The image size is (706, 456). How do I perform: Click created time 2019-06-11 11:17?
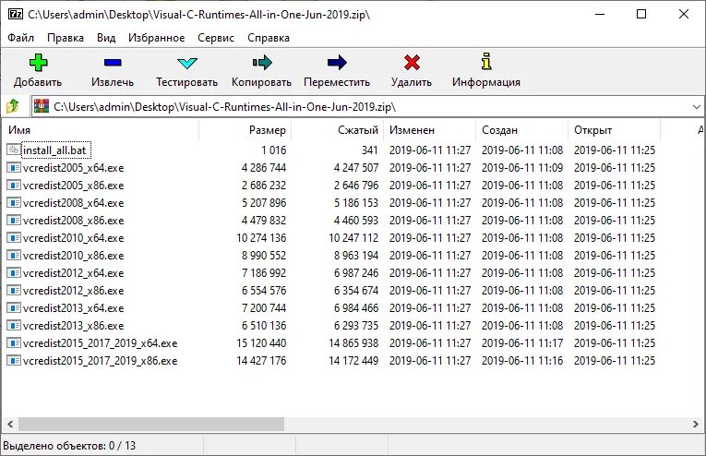pyautogui.click(x=522, y=343)
